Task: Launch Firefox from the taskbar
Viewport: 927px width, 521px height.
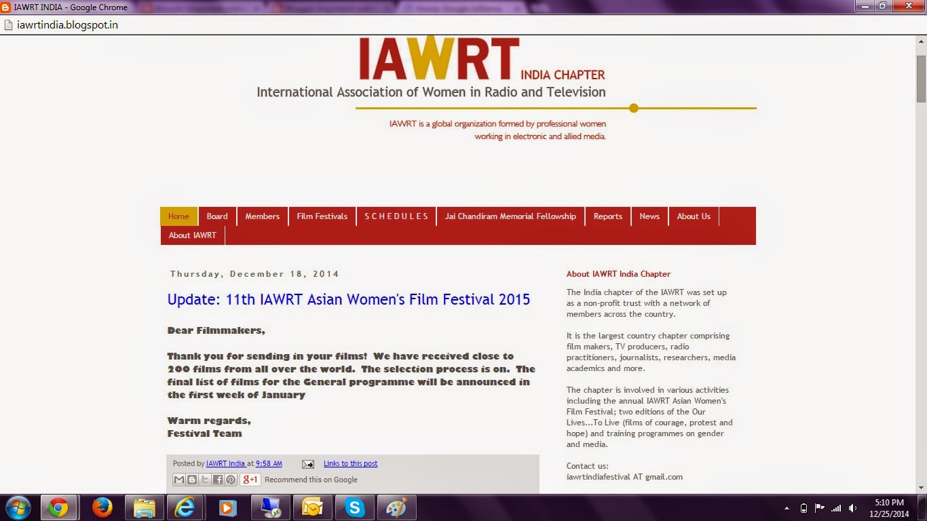Action: 101,507
